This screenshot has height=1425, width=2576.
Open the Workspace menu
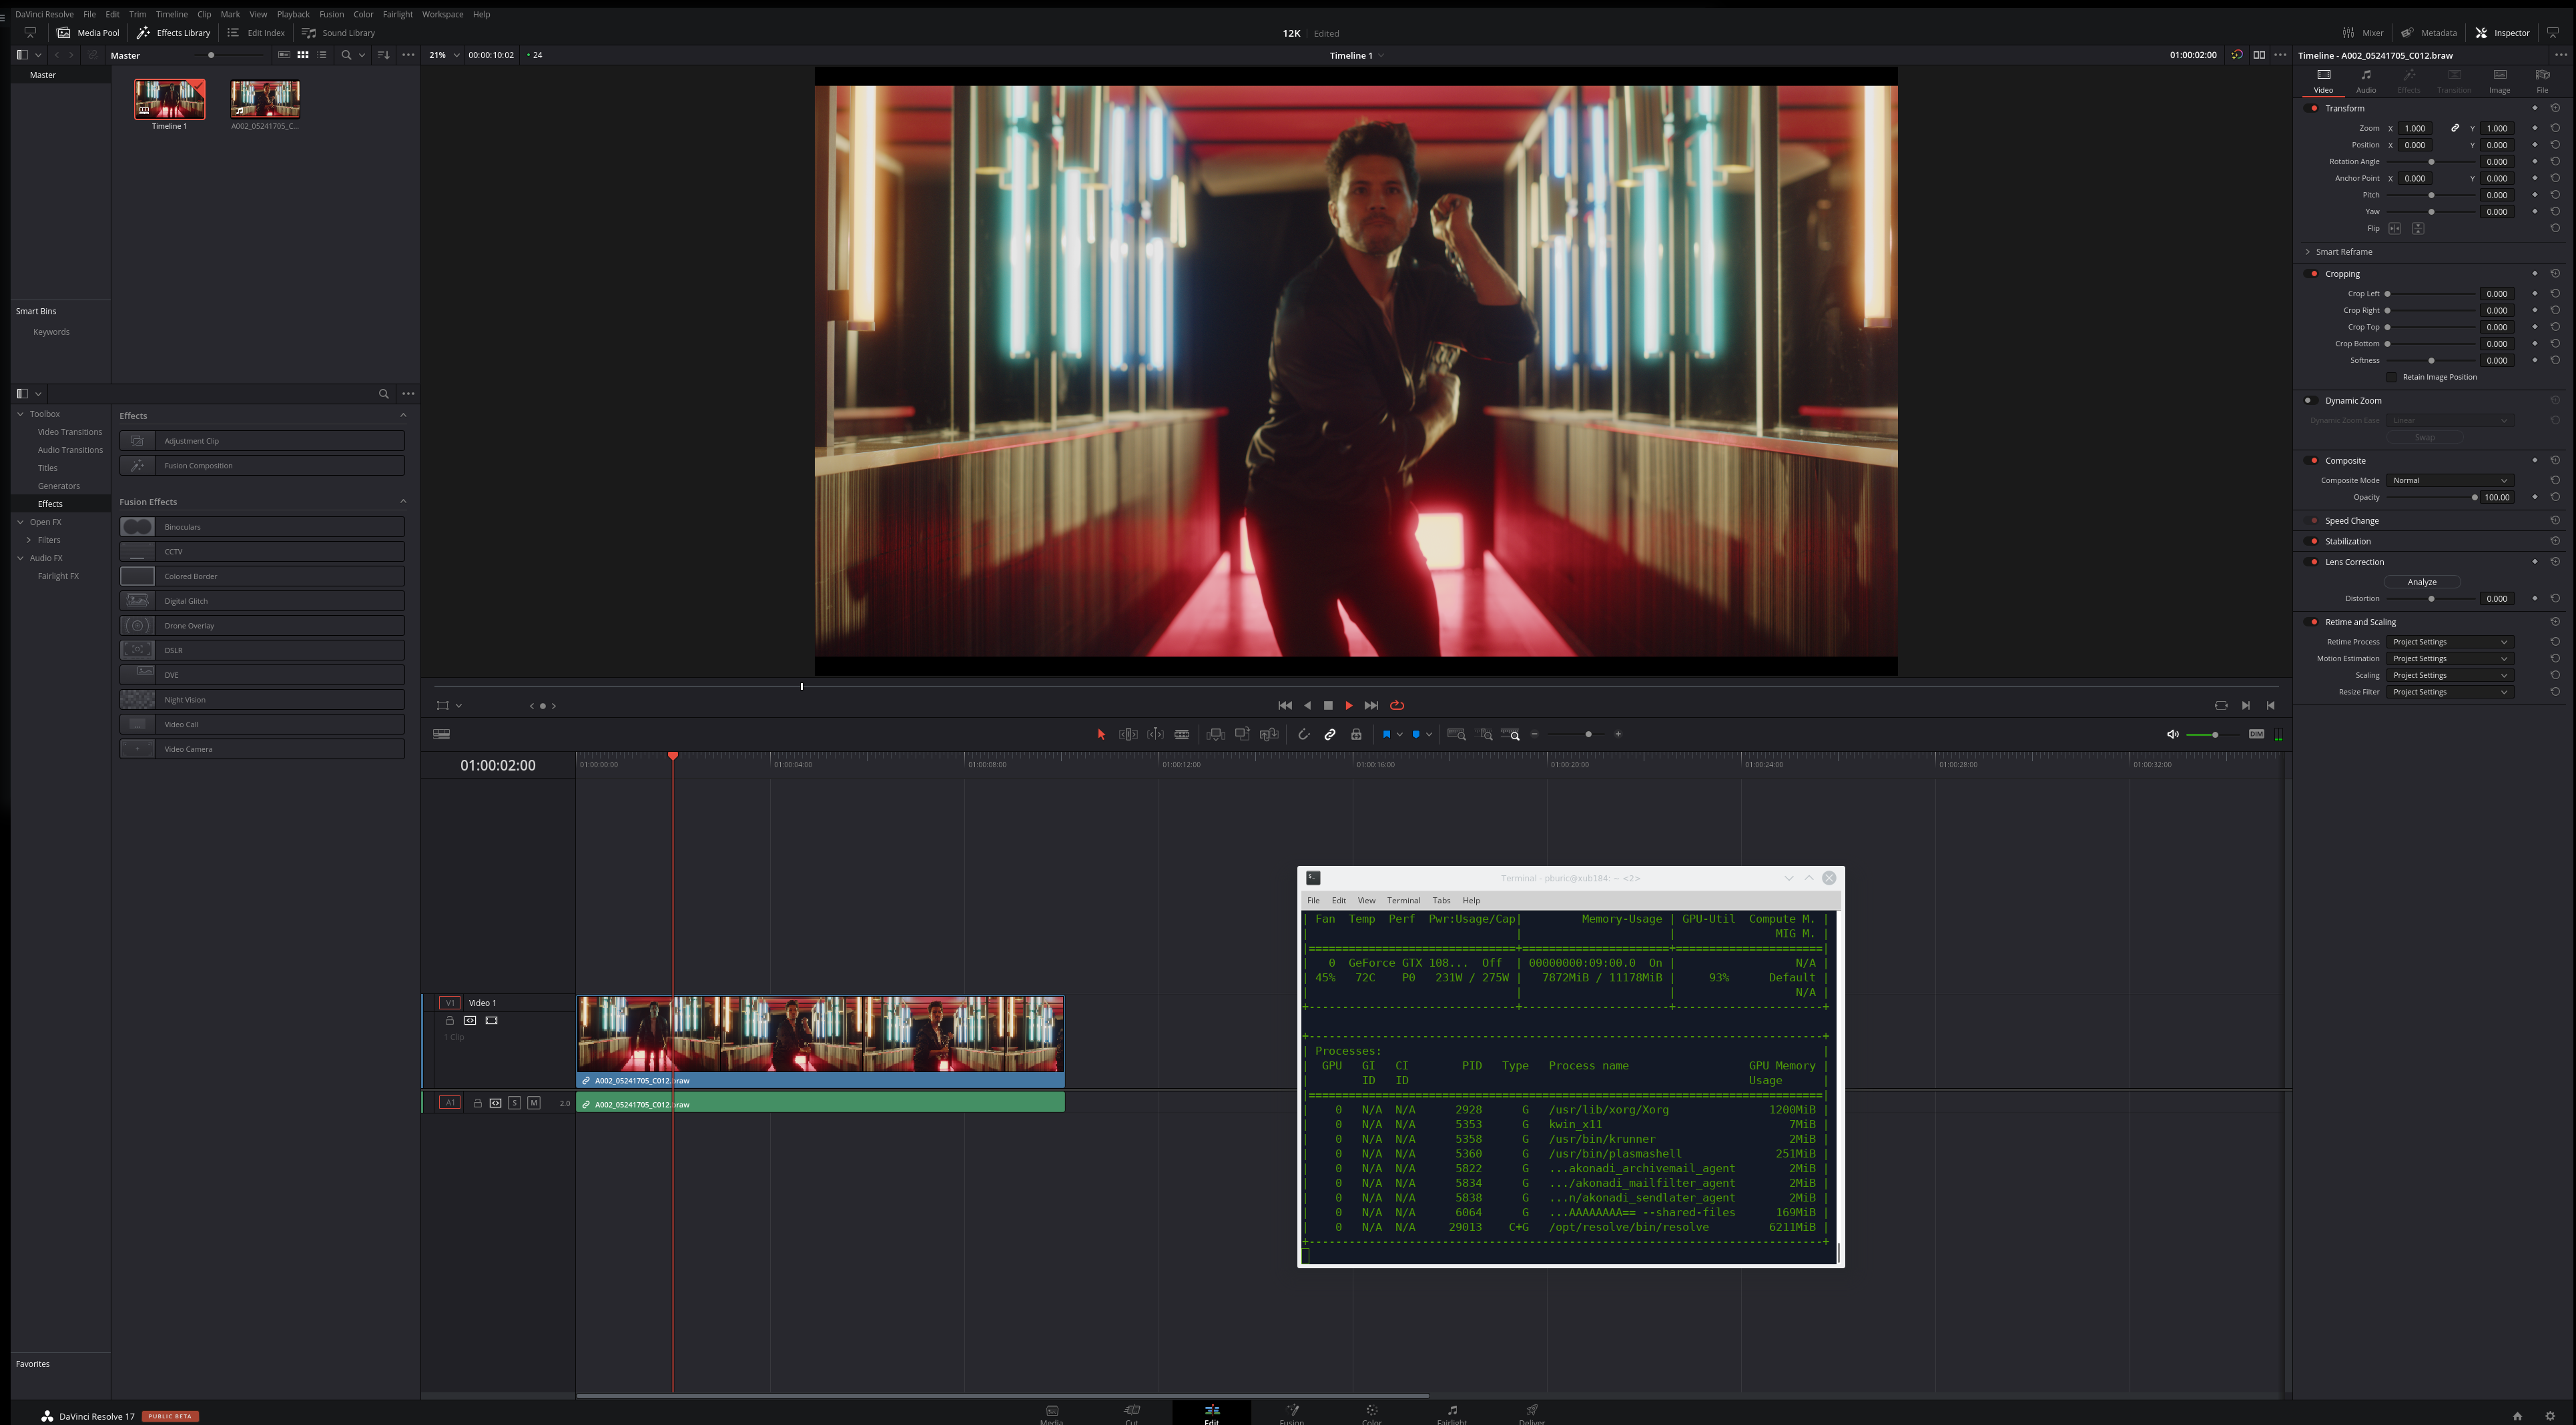[442, 14]
